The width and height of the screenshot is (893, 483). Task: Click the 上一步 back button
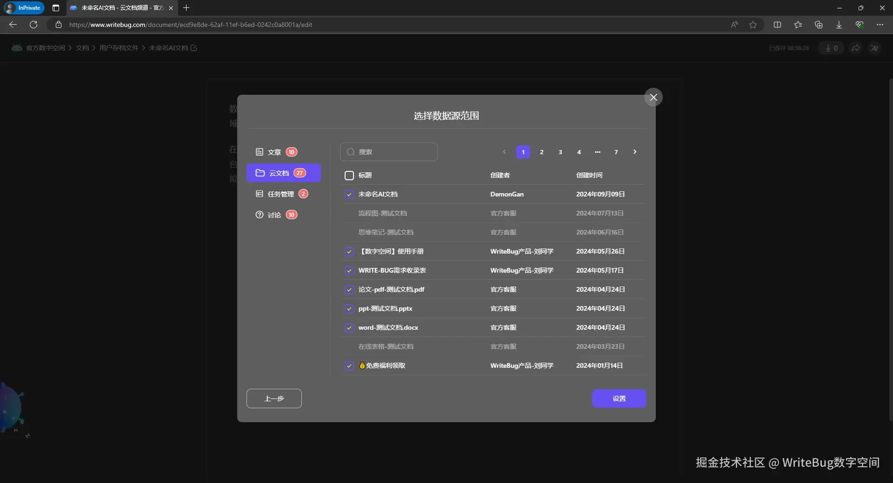click(274, 398)
